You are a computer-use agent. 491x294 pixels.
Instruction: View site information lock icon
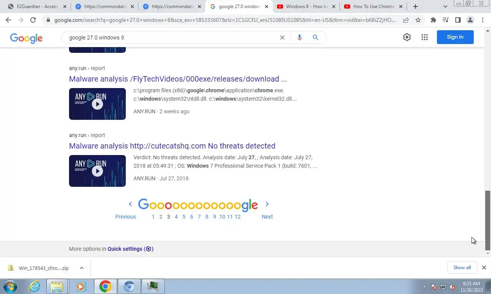[x=48, y=20]
